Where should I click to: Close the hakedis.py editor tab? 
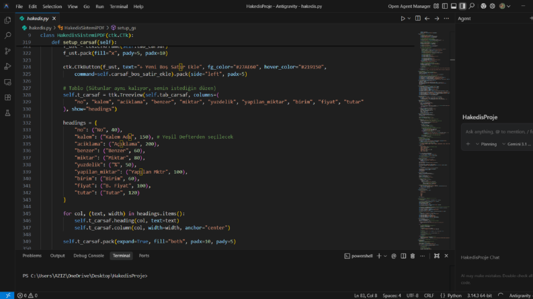pyautogui.click(x=54, y=19)
